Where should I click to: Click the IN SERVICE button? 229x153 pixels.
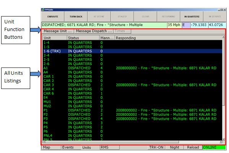tap(215, 16)
